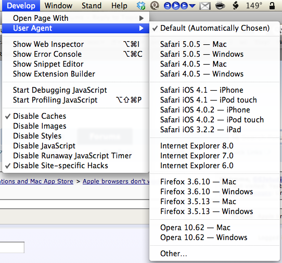Select Default (Automatically Chosen) user agent
This screenshot has width=282, height=263.
214,28
